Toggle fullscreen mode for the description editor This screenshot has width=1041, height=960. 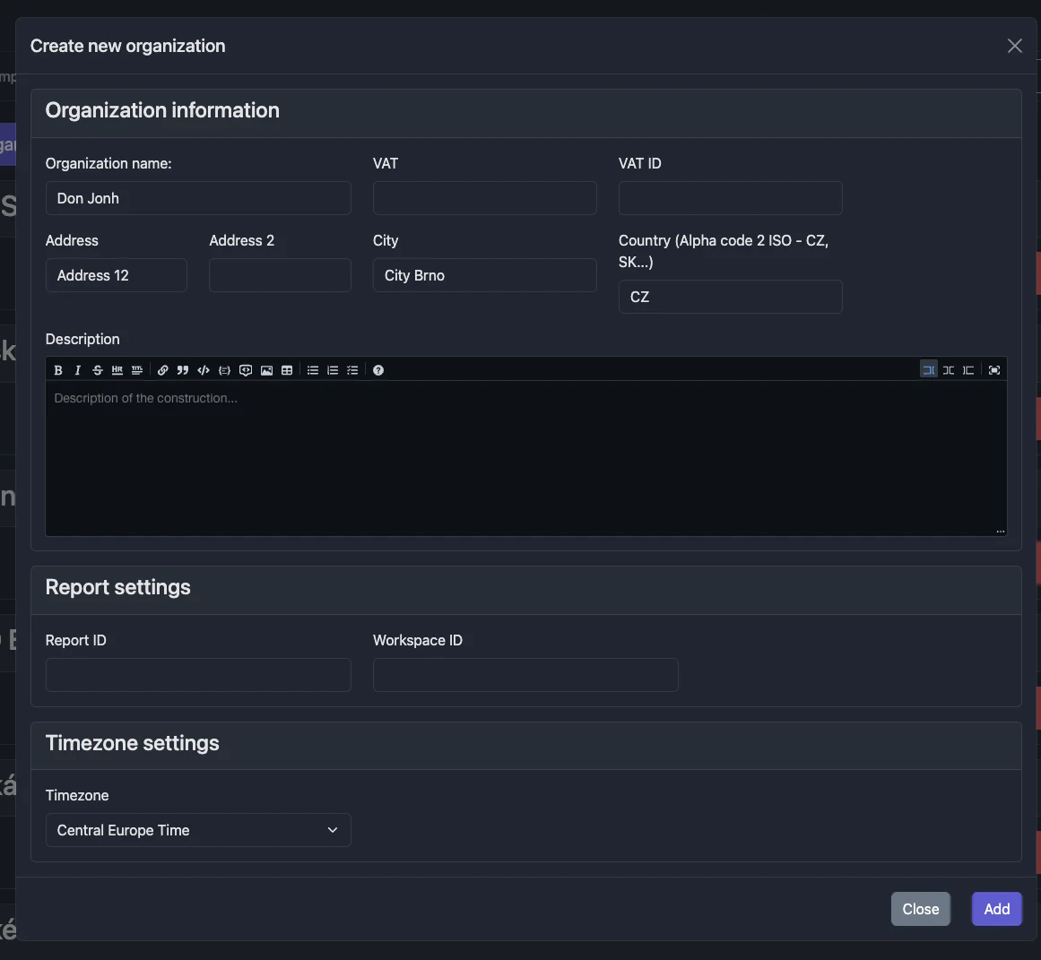(x=993, y=369)
